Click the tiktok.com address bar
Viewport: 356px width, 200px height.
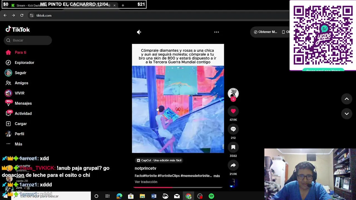click(x=44, y=16)
